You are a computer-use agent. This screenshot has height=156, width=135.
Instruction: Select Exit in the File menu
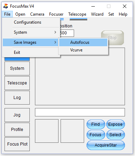tap(30, 52)
